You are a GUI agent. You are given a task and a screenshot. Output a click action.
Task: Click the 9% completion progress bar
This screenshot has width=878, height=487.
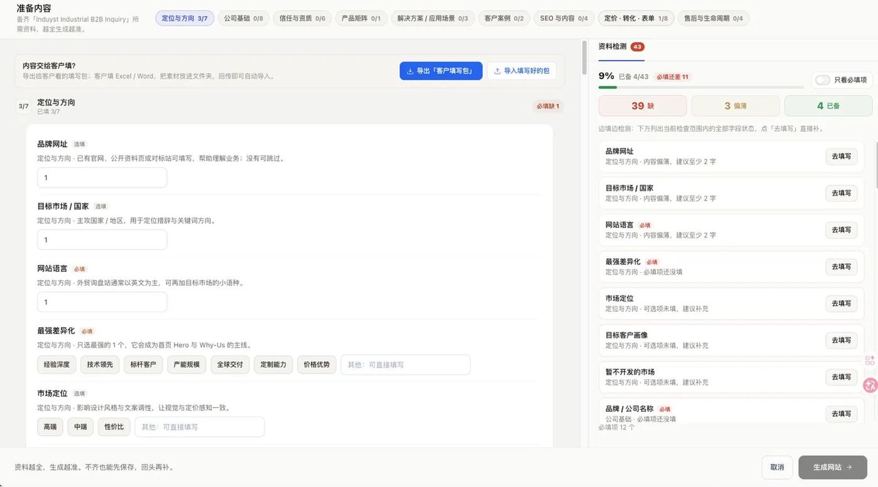701,87
